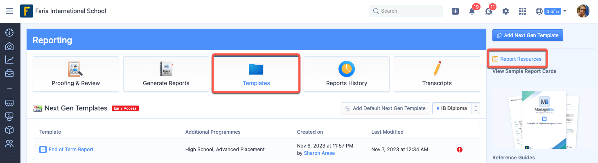Click the help lifebuoy icon

(539, 11)
